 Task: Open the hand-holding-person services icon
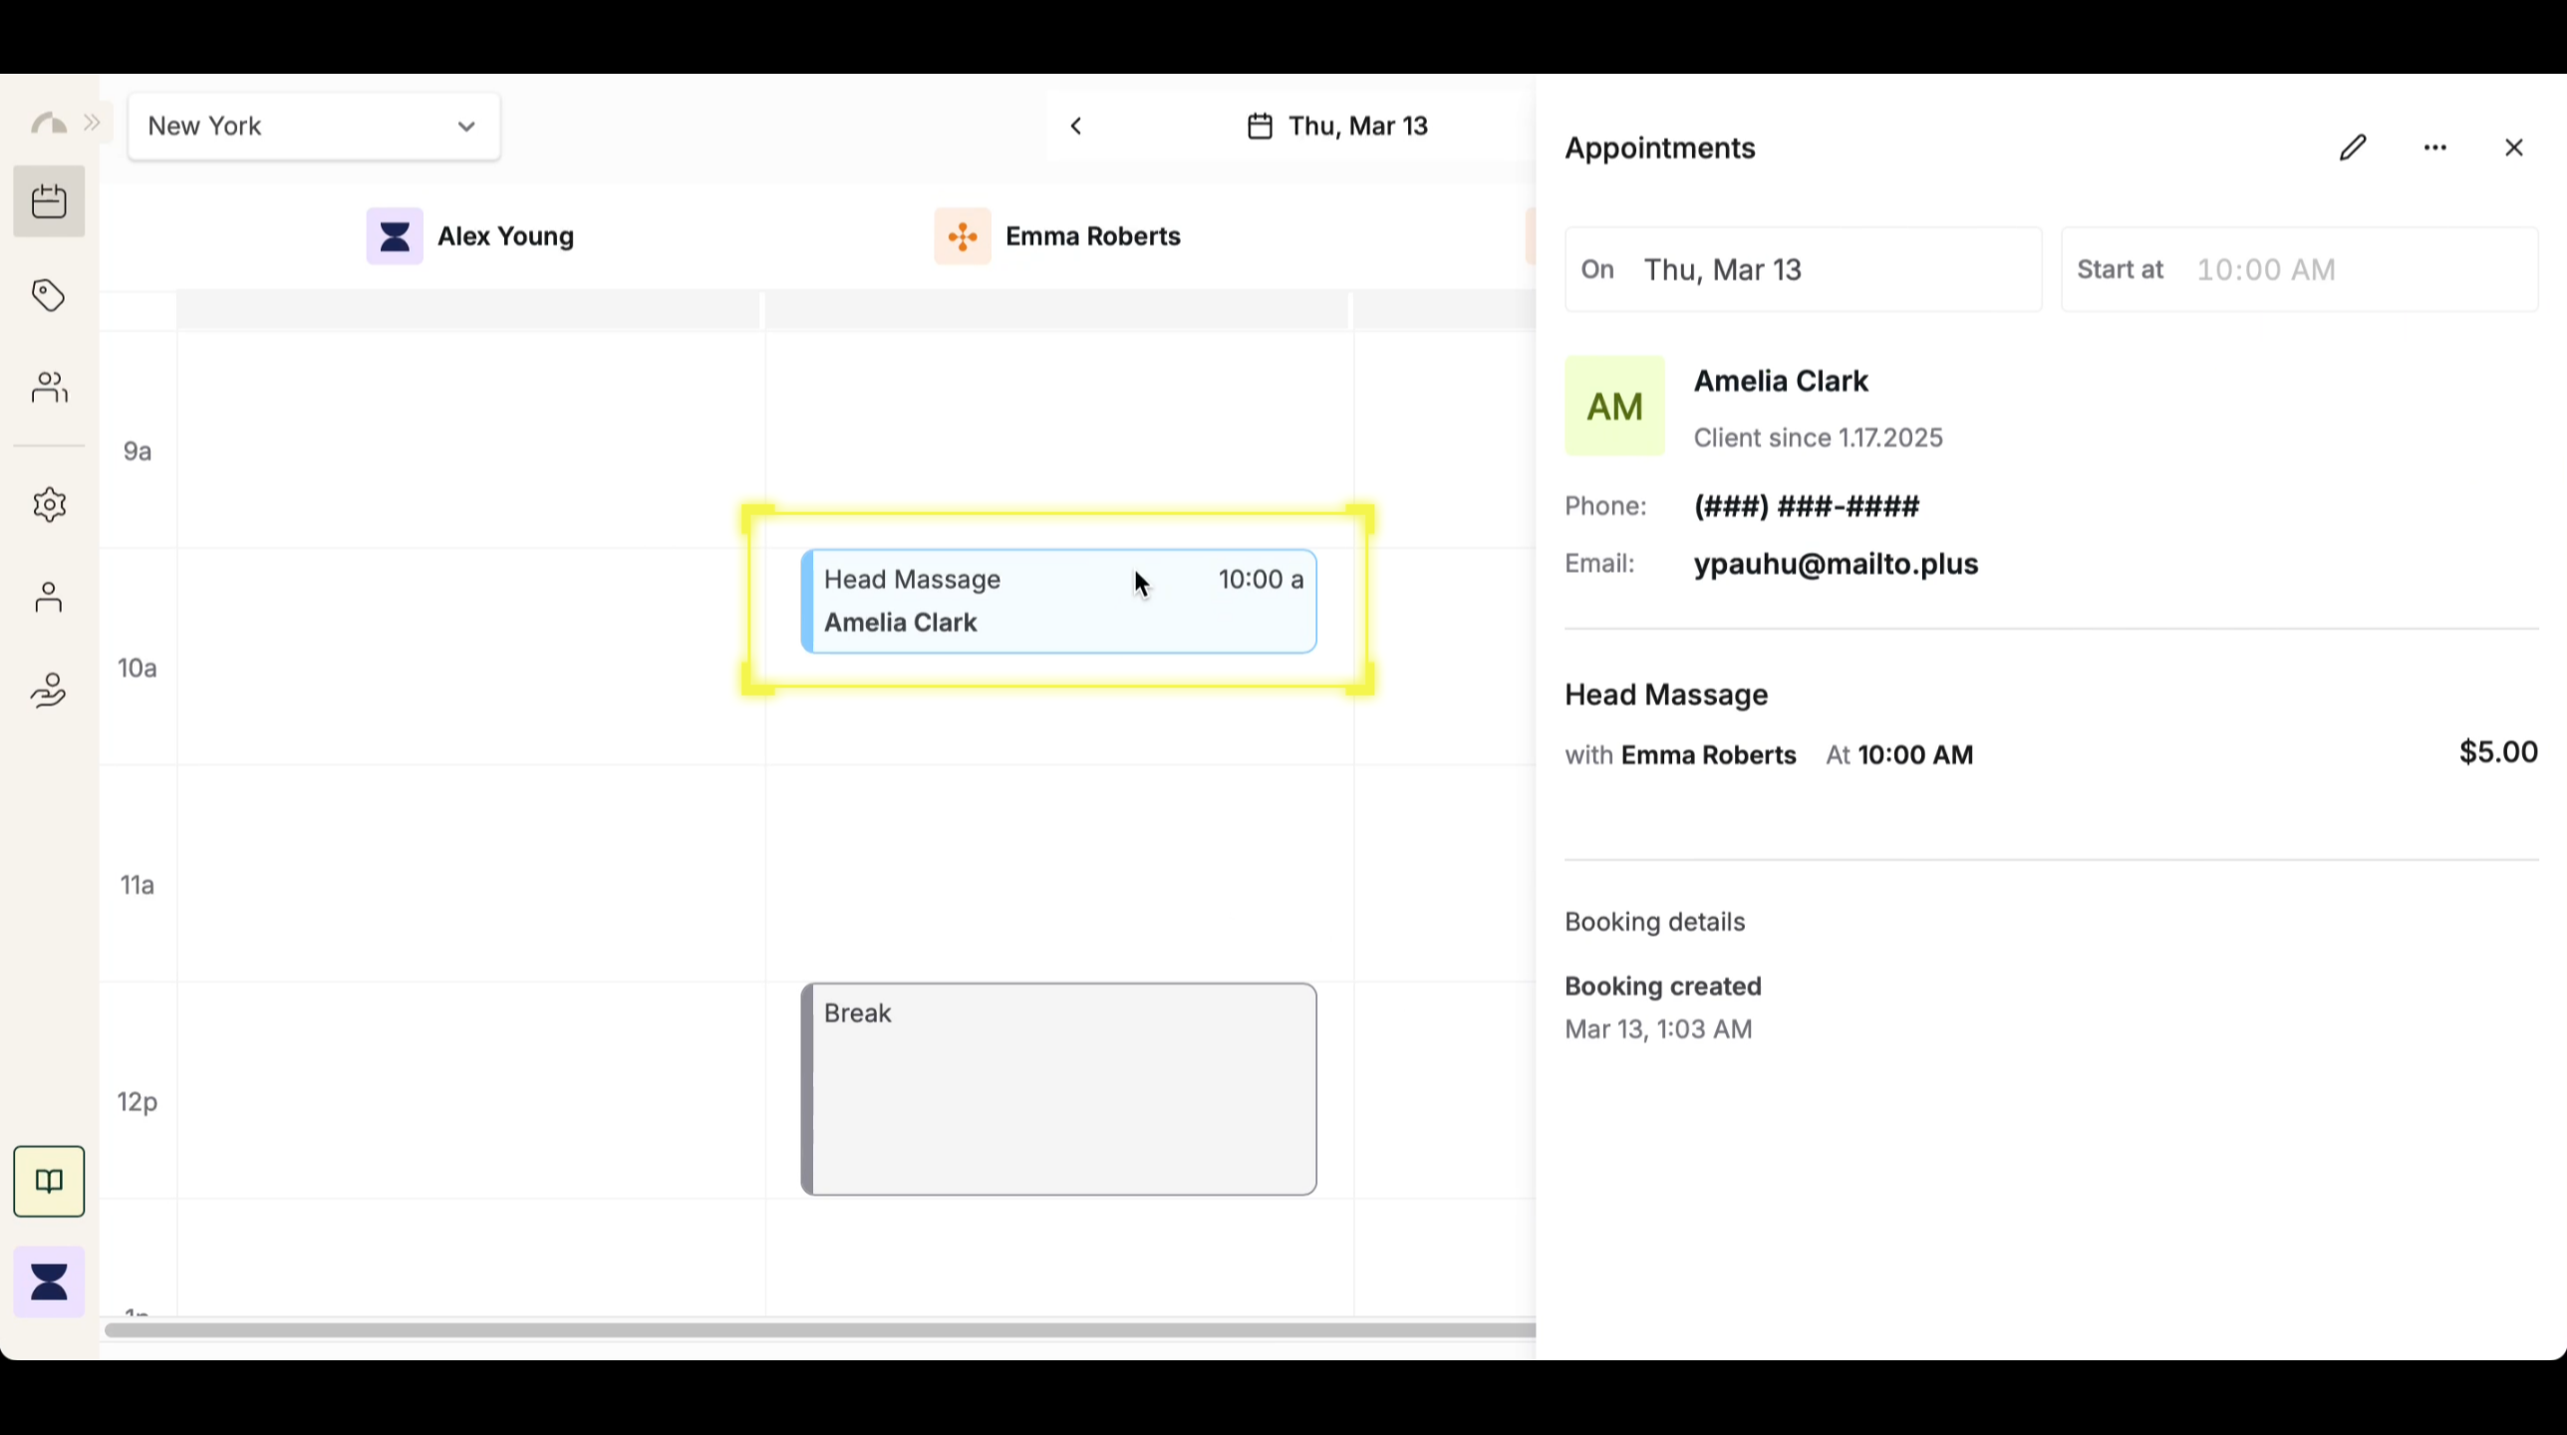[x=49, y=690]
